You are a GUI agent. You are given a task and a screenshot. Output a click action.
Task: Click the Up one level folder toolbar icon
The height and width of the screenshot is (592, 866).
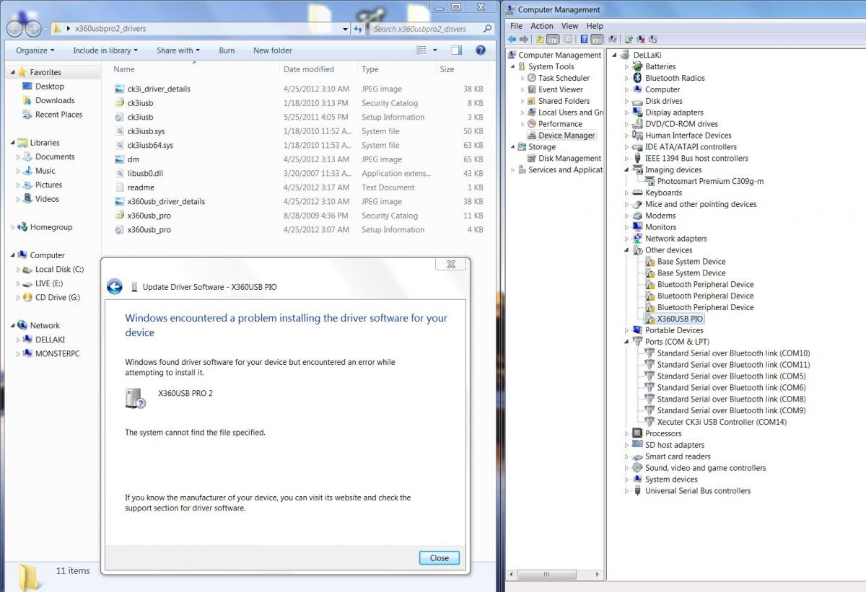click(540, 39)
